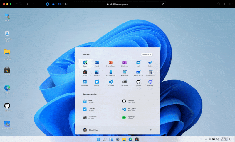Launch the Calculator app
The image size is (235, 142).
[150, 73]
